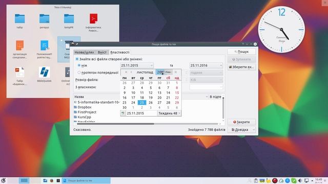
Task: Click the Закрити button
Action: (241, 122)
